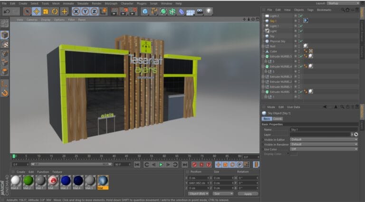Viewport: 365px width, 202px height.
Task: Click the Apply coordinates button
Action: 248,193
